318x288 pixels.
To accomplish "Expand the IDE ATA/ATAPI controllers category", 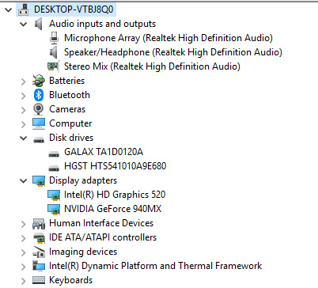I will coord(24,238).
